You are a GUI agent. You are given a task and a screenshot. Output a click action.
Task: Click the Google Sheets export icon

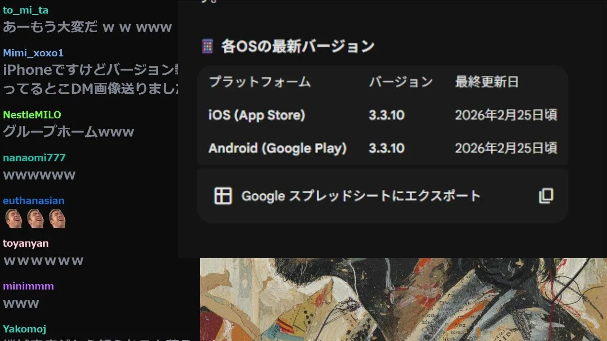pos(223,196)
